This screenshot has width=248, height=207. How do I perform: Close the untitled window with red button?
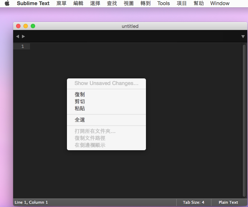pyautogui.click(x=18, y=26)
